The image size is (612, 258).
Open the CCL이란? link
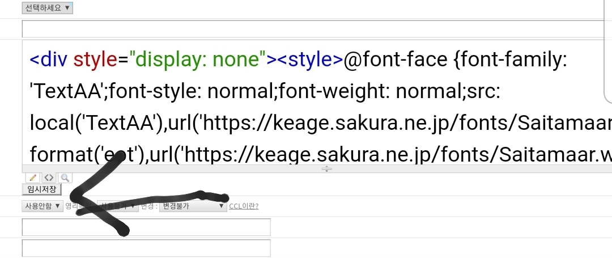244,206
